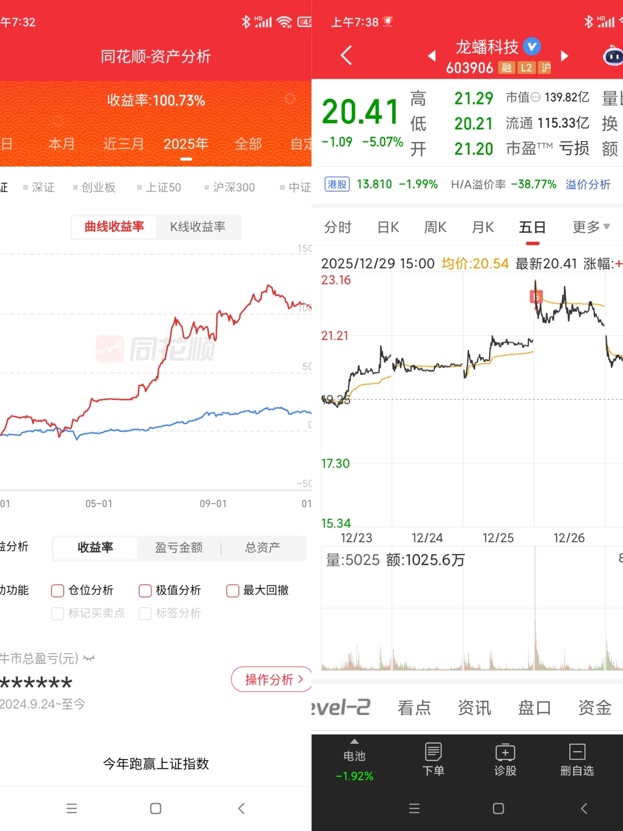Enable 极值分析 checkbox

pyautogui.click(x=145, y=590)
